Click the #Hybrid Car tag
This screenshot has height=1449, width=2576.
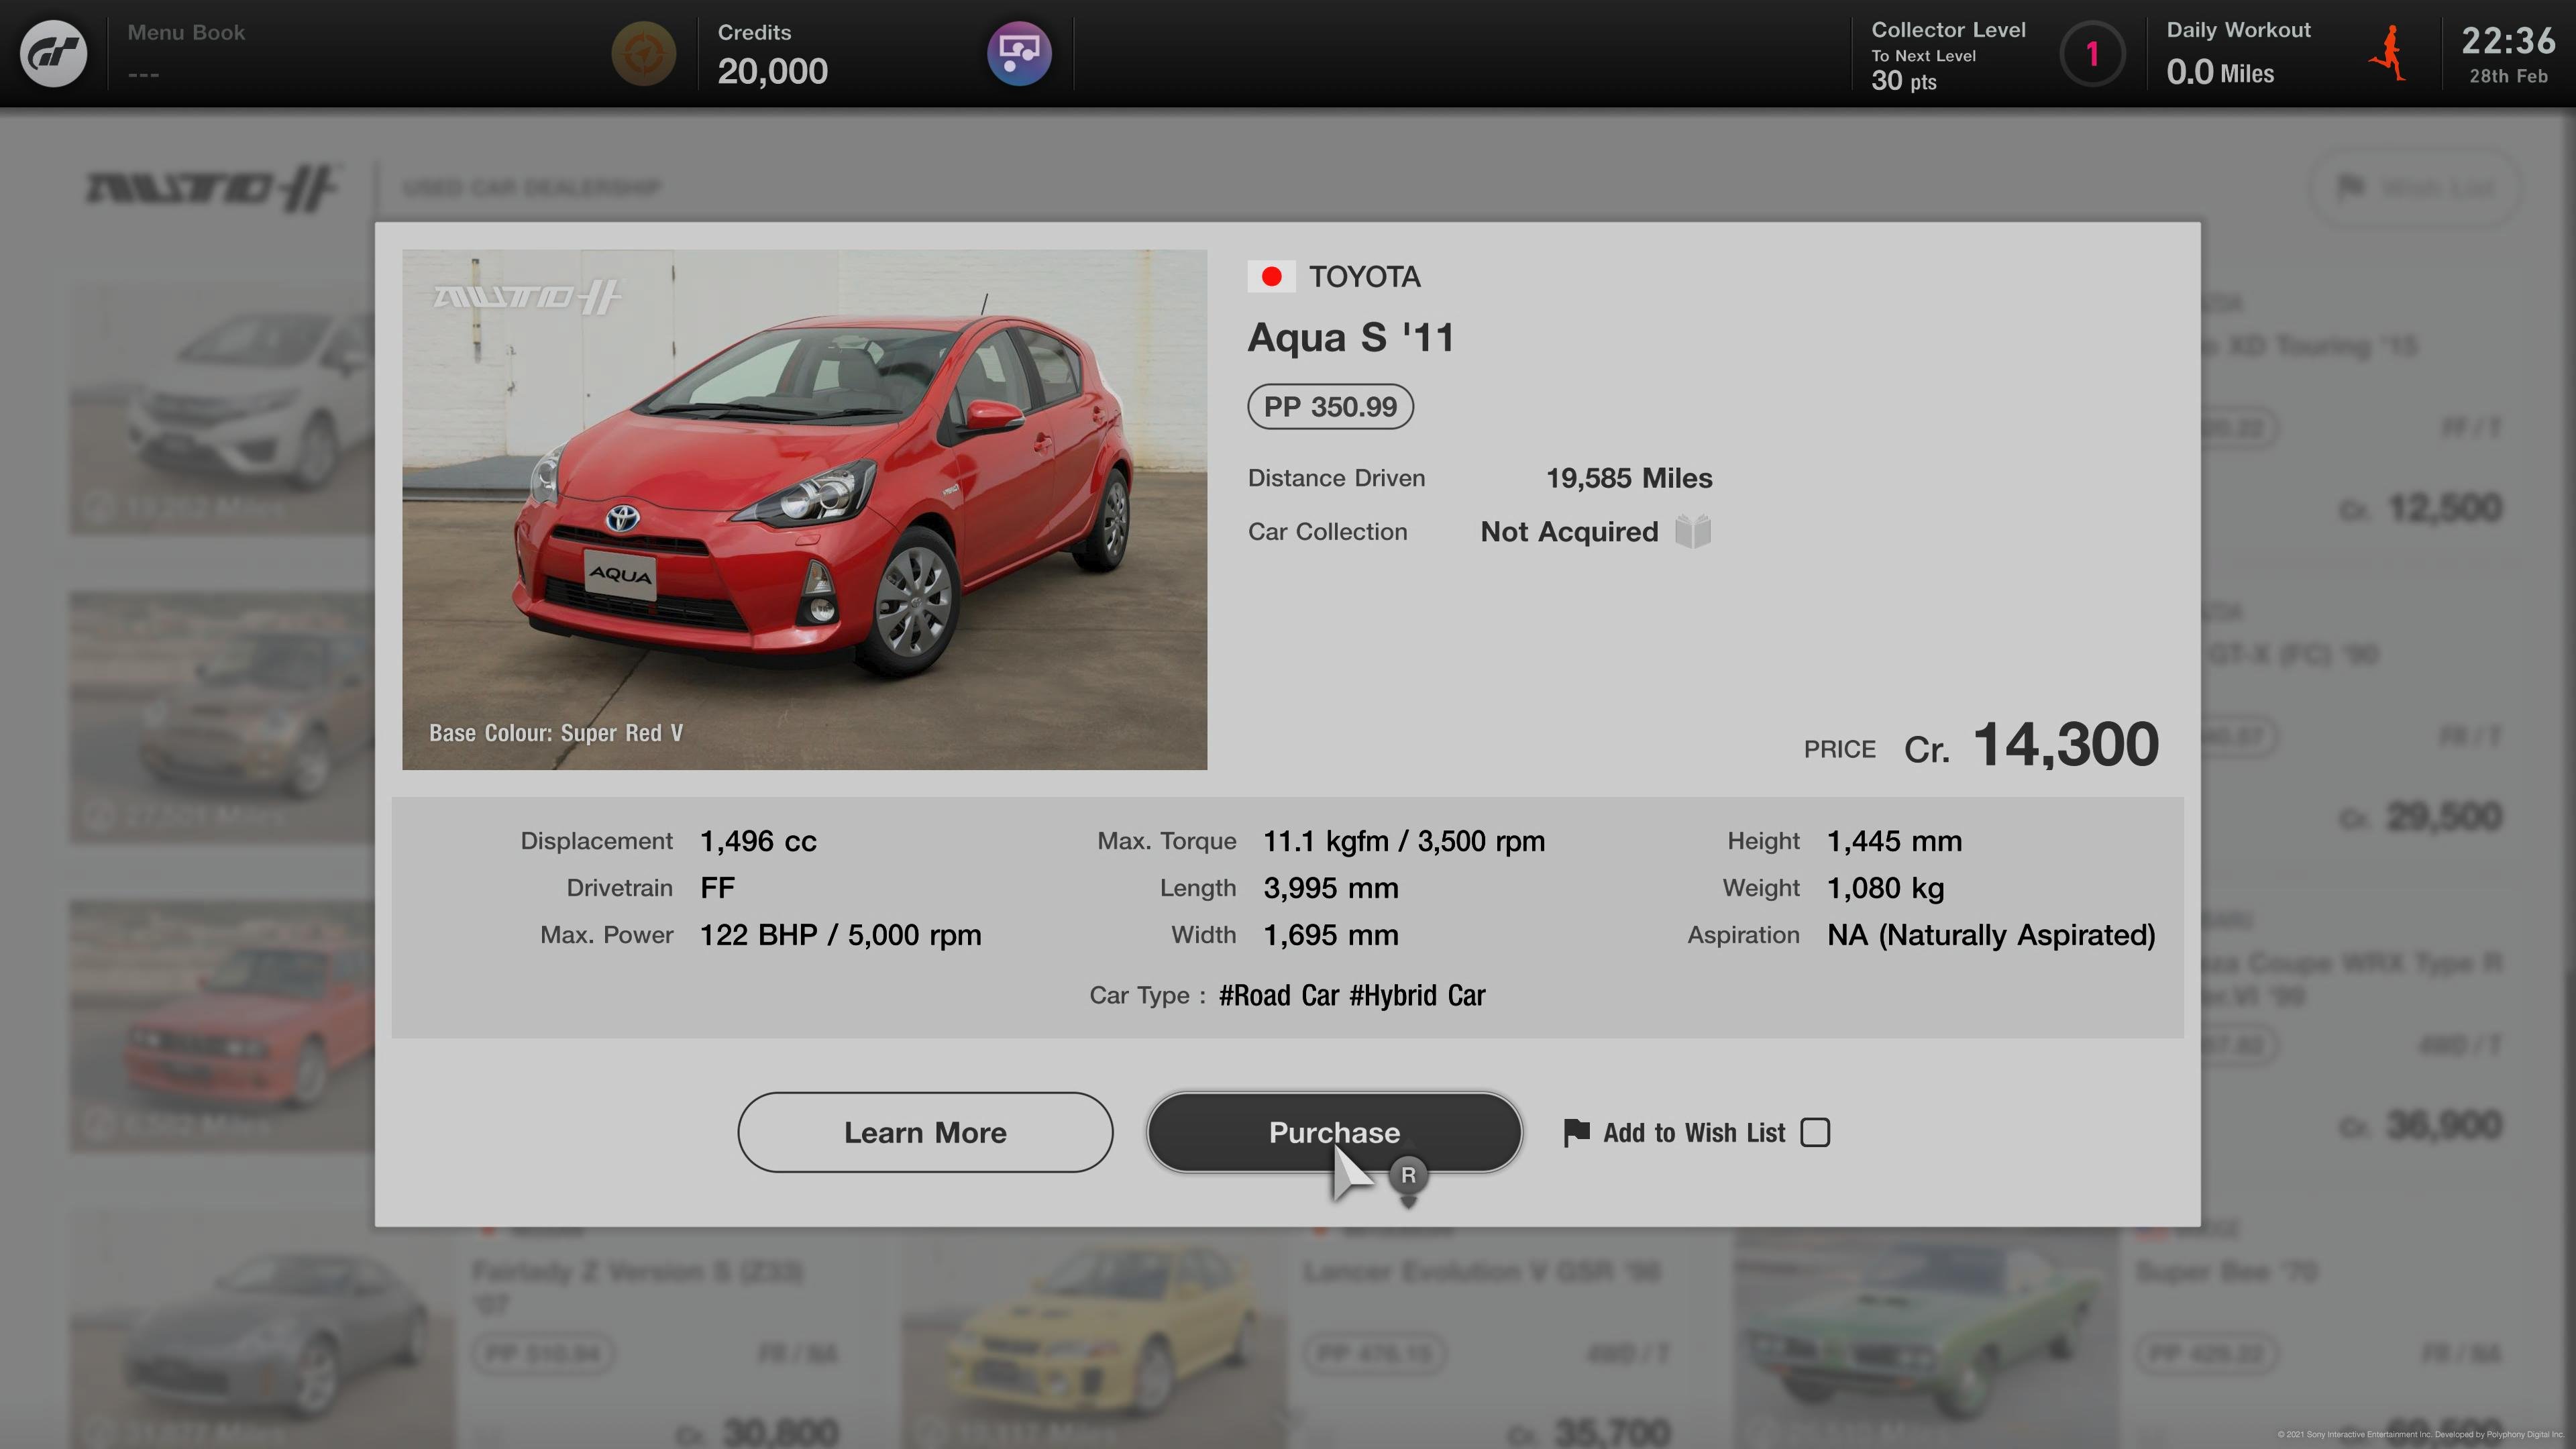coord(1417,995)
